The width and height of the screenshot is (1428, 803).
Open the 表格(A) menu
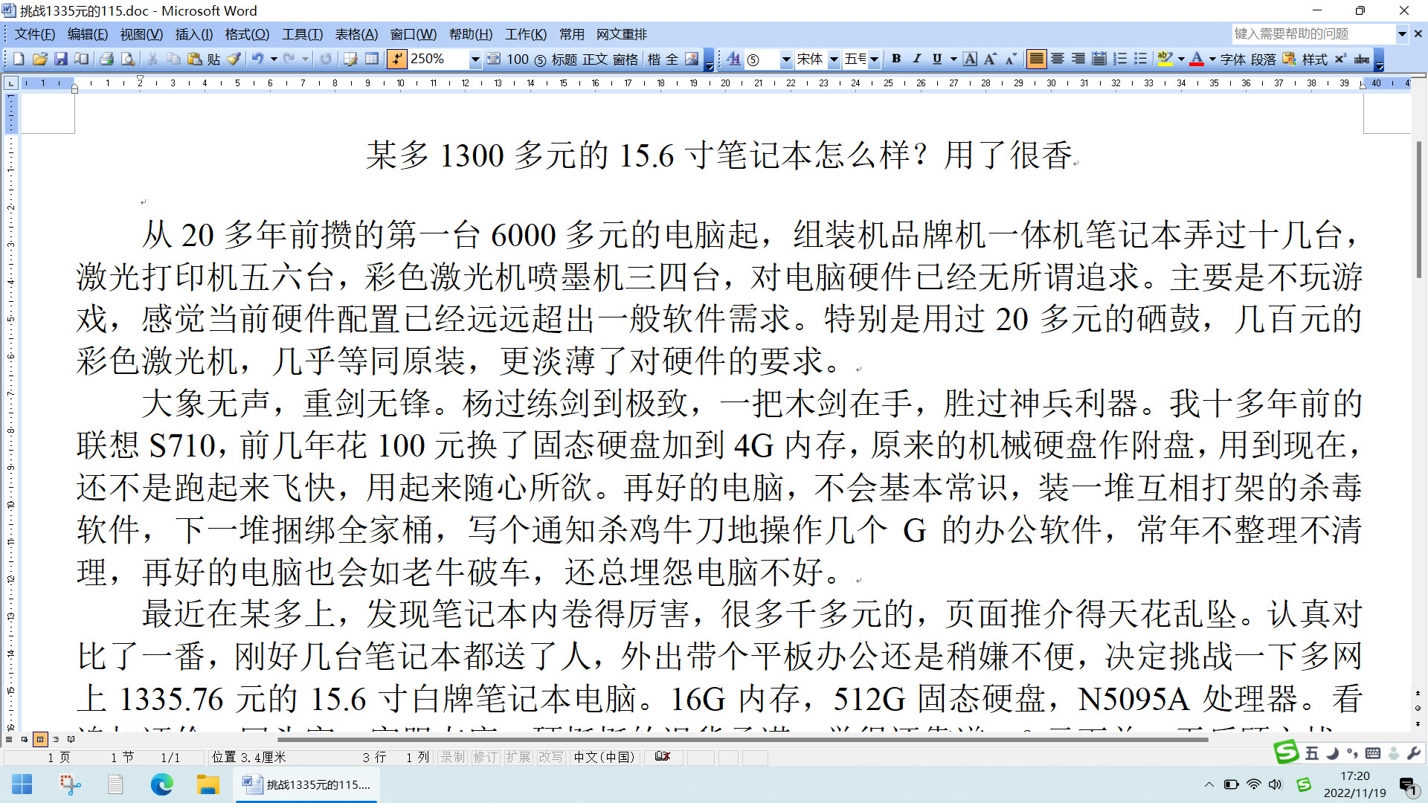pyautogui.click(x=356, y=34)
